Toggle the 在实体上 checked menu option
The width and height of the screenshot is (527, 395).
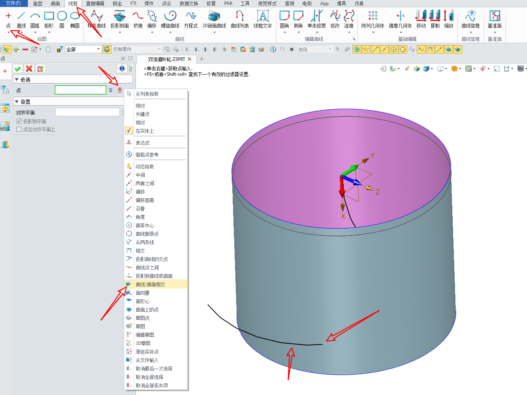pyautogui.click(x=145, y=131)
